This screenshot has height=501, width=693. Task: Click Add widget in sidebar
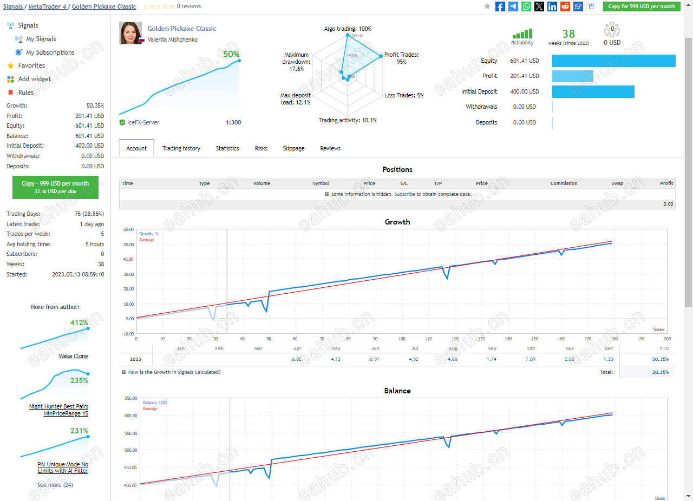[35, 79]
